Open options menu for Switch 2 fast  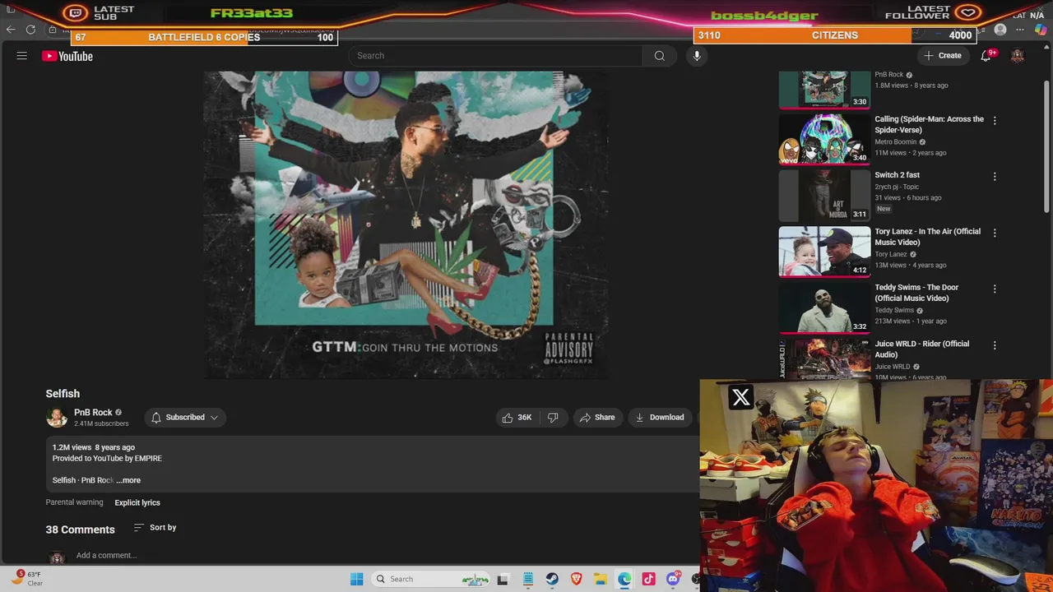coord(995,176)
